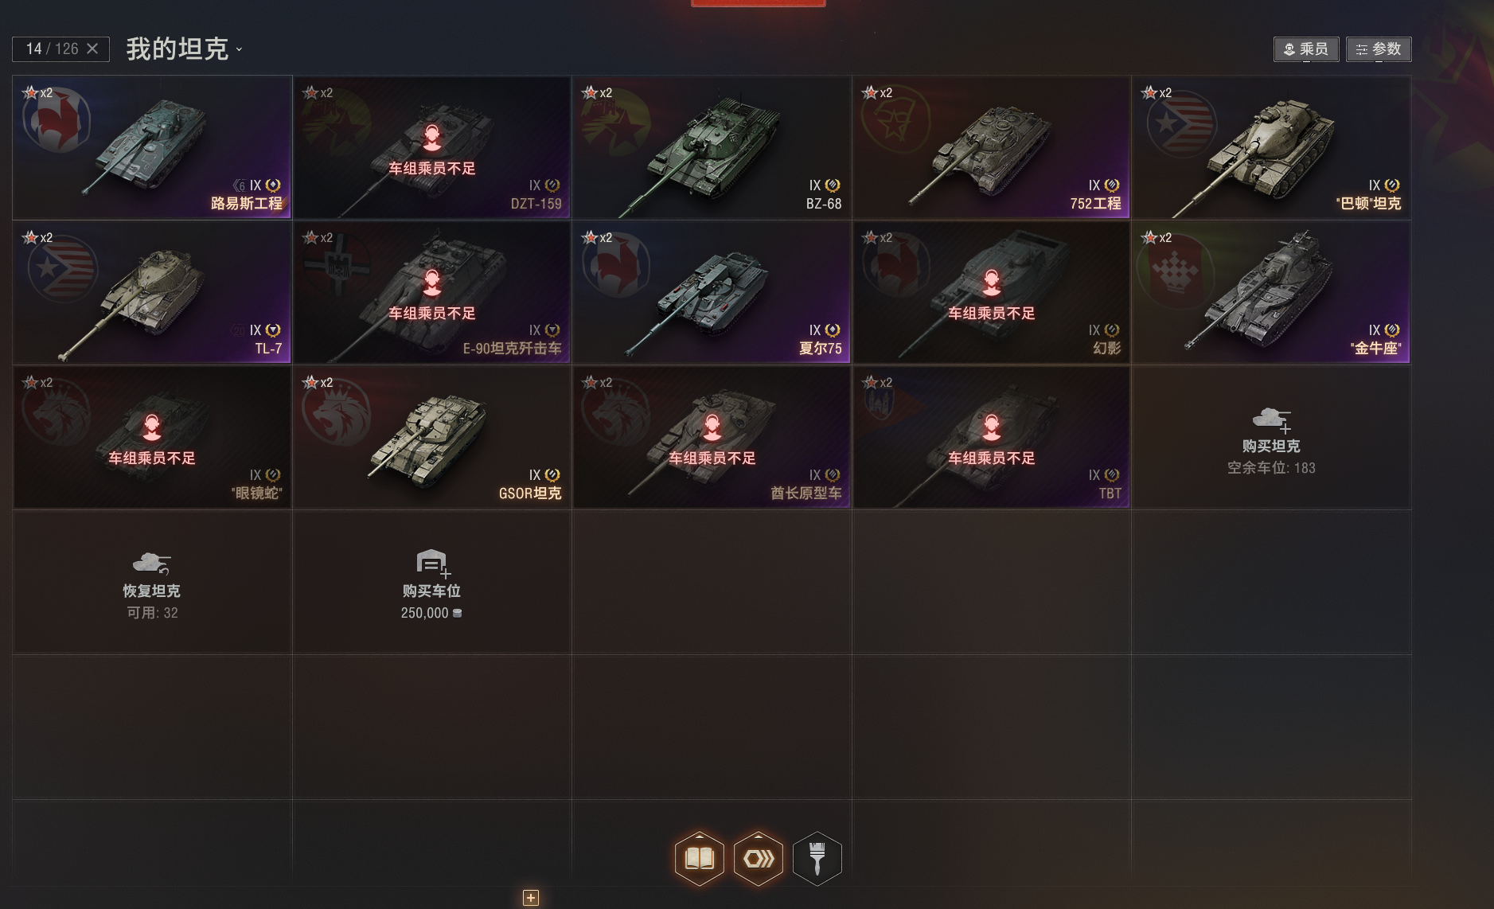Toggle the 乘员 crew view button
Viewport: 1494px width, 909px height.
click(1306, 49)
